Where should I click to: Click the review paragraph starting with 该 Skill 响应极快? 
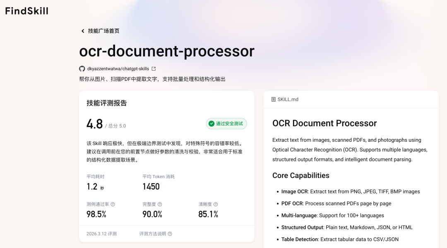(x=164, y=152)
